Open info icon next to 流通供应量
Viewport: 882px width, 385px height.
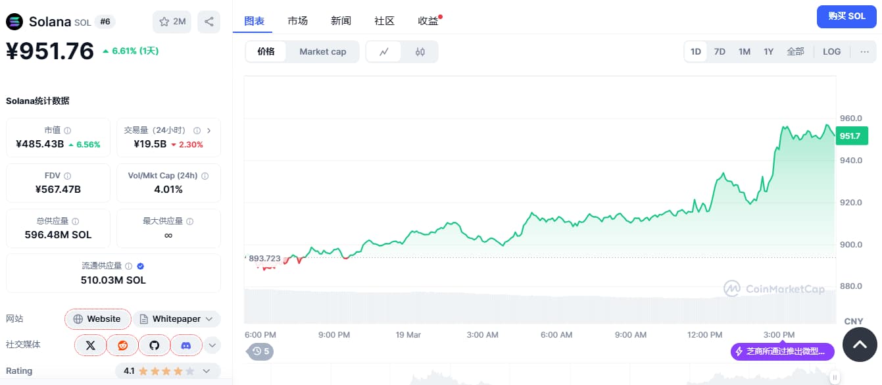tap(129, 267)
